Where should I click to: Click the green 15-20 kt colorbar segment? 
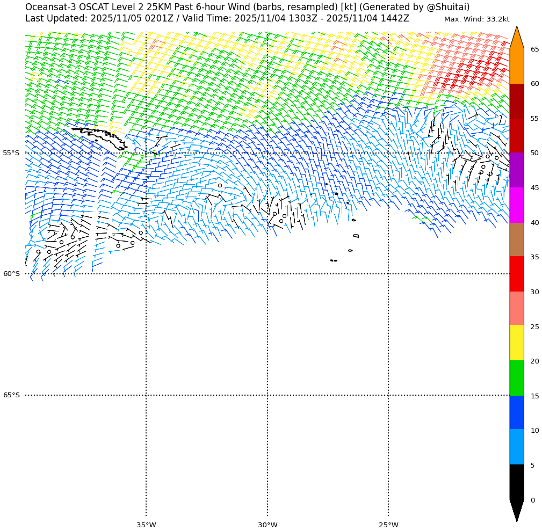click(516, 378)
